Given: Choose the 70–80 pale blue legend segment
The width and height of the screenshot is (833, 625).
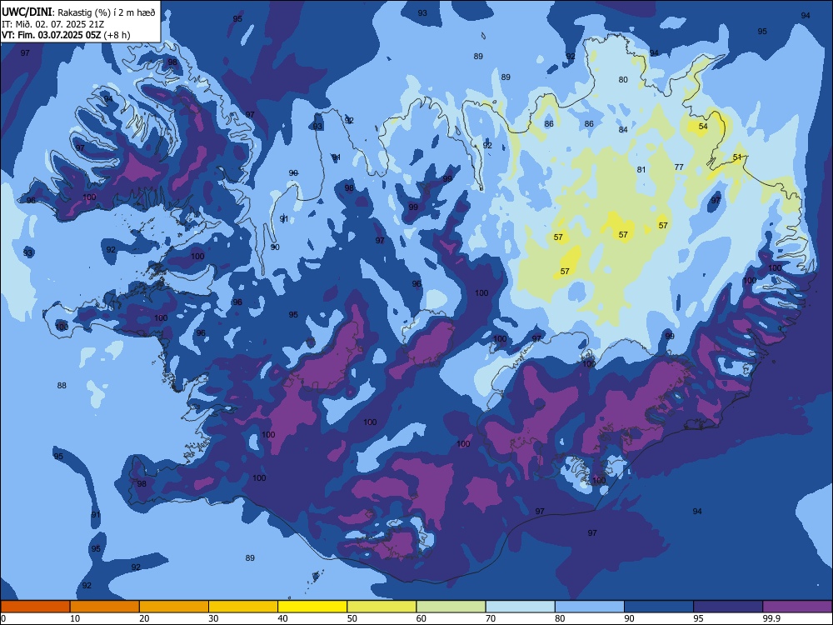Looking at the screenshot, I should [520, 607].
